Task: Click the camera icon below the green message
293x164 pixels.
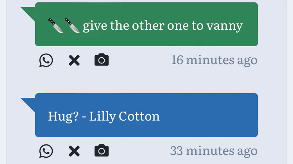Action: pos(102,60)
